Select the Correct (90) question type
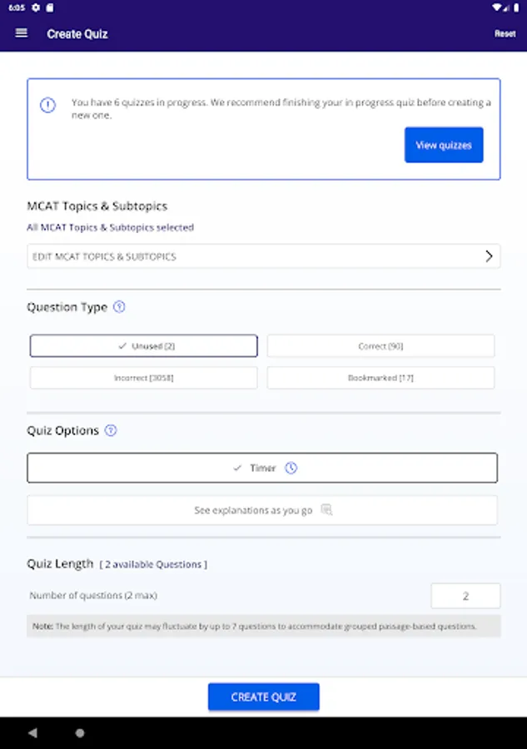Image resolution: width=527 pixels, height=749 pixels. tap(380, 346)
